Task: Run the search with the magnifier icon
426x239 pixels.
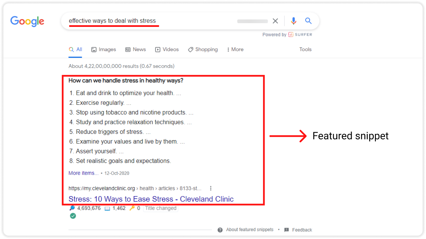Action: point(308,21)
